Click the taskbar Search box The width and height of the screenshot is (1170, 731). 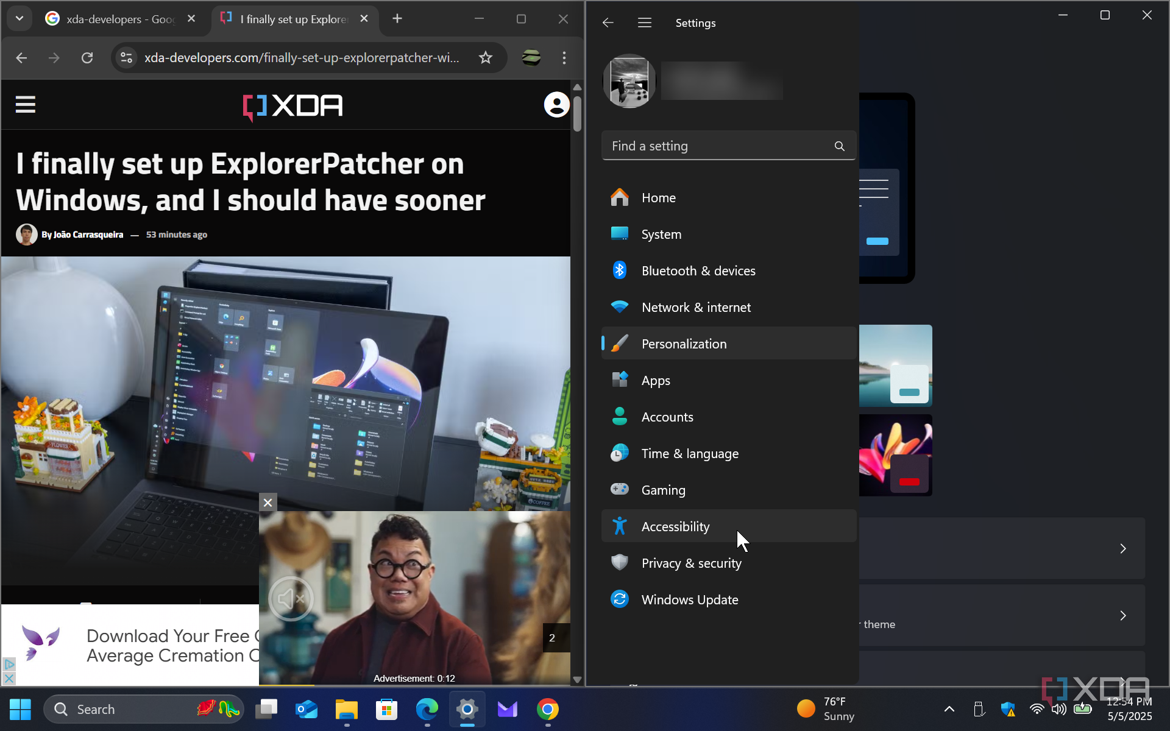(144, 709)
